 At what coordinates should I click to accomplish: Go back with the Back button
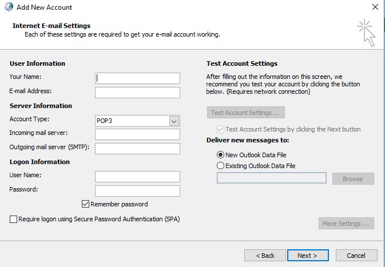(x=265, y=255)
